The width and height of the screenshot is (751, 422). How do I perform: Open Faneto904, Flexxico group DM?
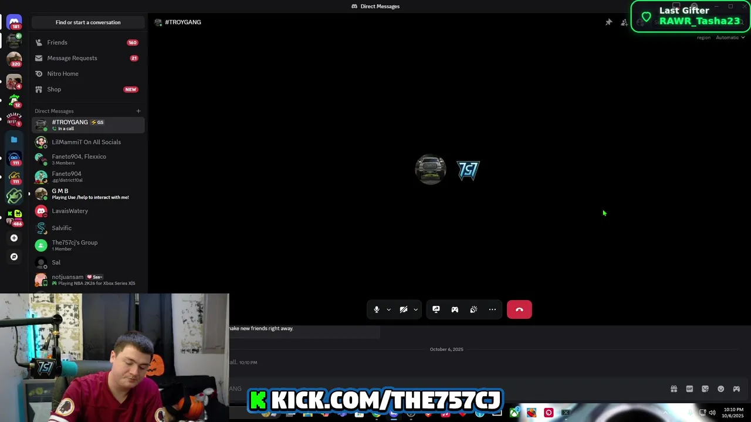pos(88,159)
